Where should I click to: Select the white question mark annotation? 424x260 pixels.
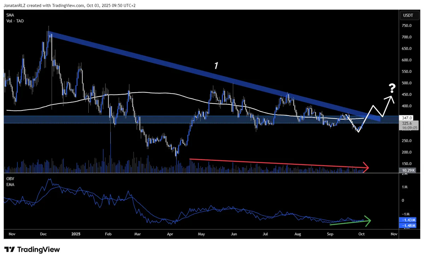click(x=391, y=87)
